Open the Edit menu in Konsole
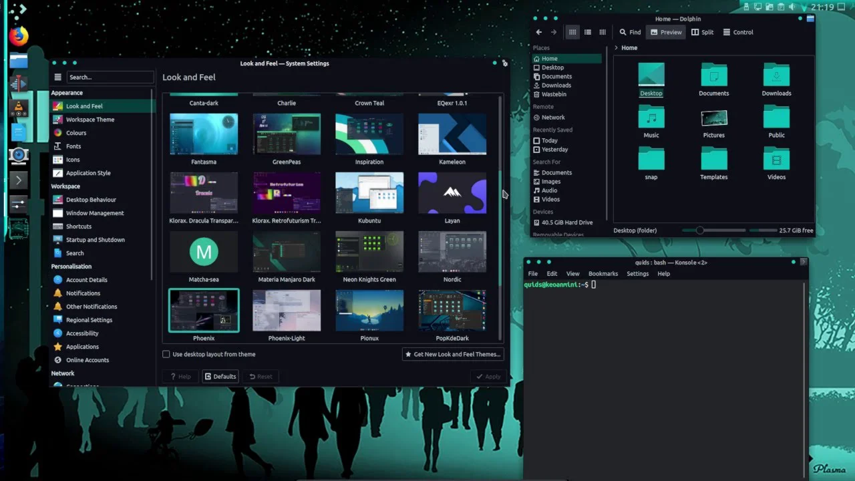 coord(552,274)
